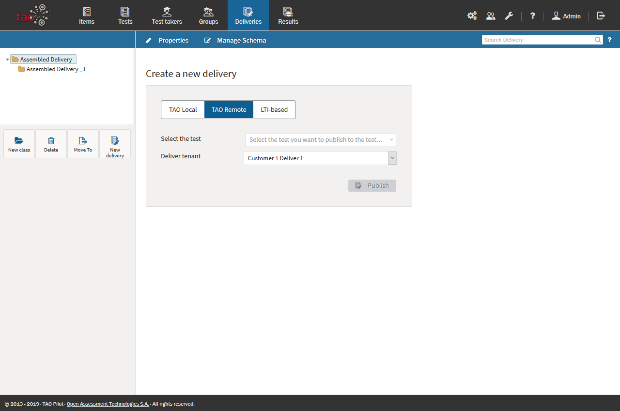
Task: Click the Move To button
Action: point(83,144)
